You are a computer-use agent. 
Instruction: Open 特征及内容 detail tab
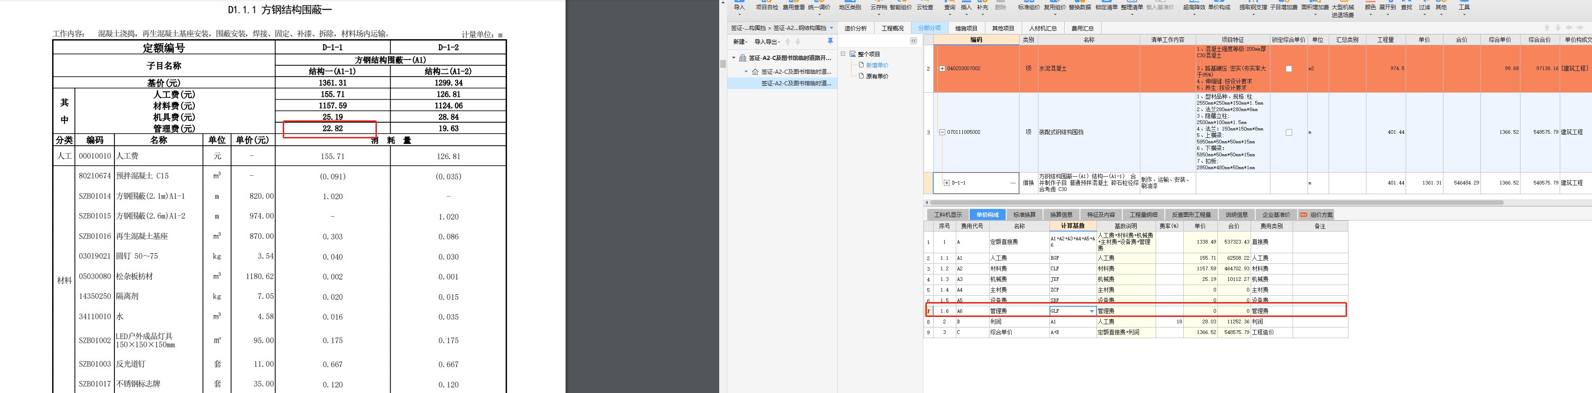pyautogui.click(x=1101, y=214)
